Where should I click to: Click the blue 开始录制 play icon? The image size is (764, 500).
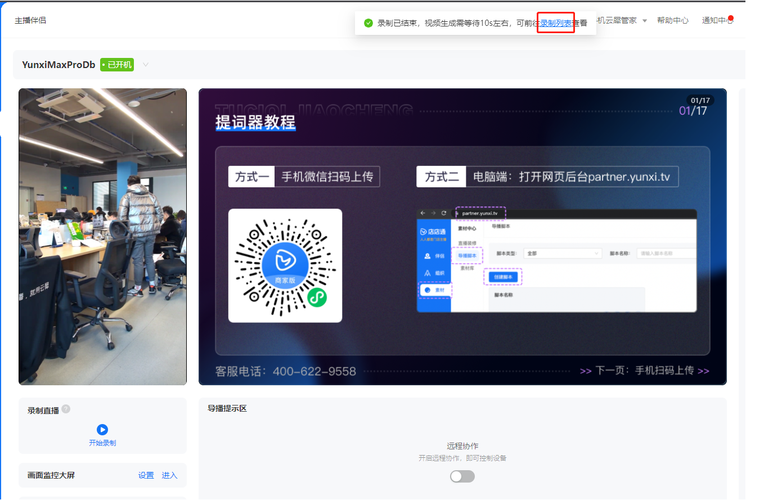click(x=102, y=430)
